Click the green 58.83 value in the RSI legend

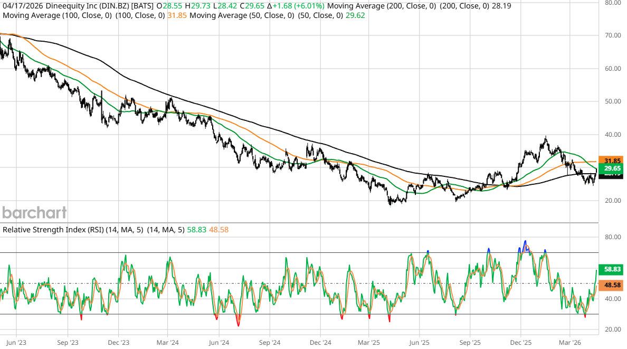click(x=197, y=230)
